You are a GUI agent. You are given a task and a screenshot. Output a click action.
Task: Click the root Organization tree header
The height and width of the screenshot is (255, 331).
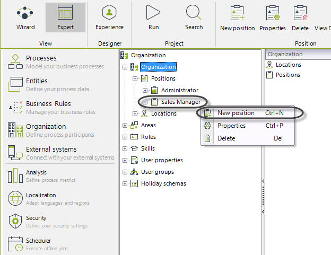[148, 55]
